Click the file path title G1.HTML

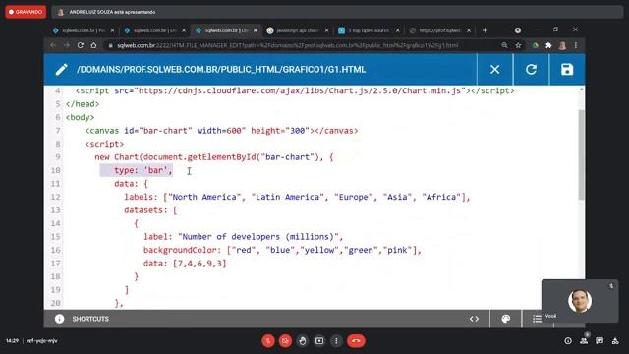[x=221, y=70]
